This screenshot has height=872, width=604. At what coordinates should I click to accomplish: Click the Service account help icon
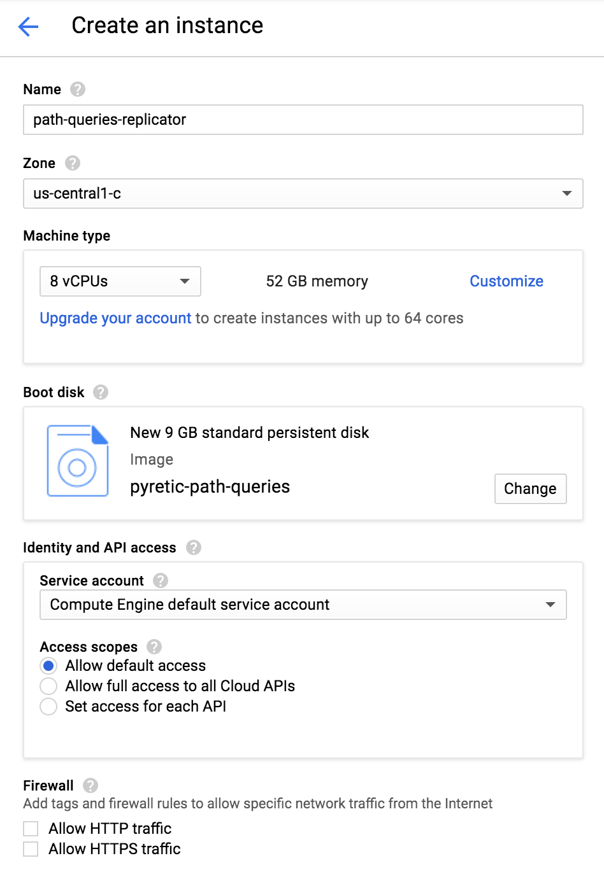coord(161,580)
